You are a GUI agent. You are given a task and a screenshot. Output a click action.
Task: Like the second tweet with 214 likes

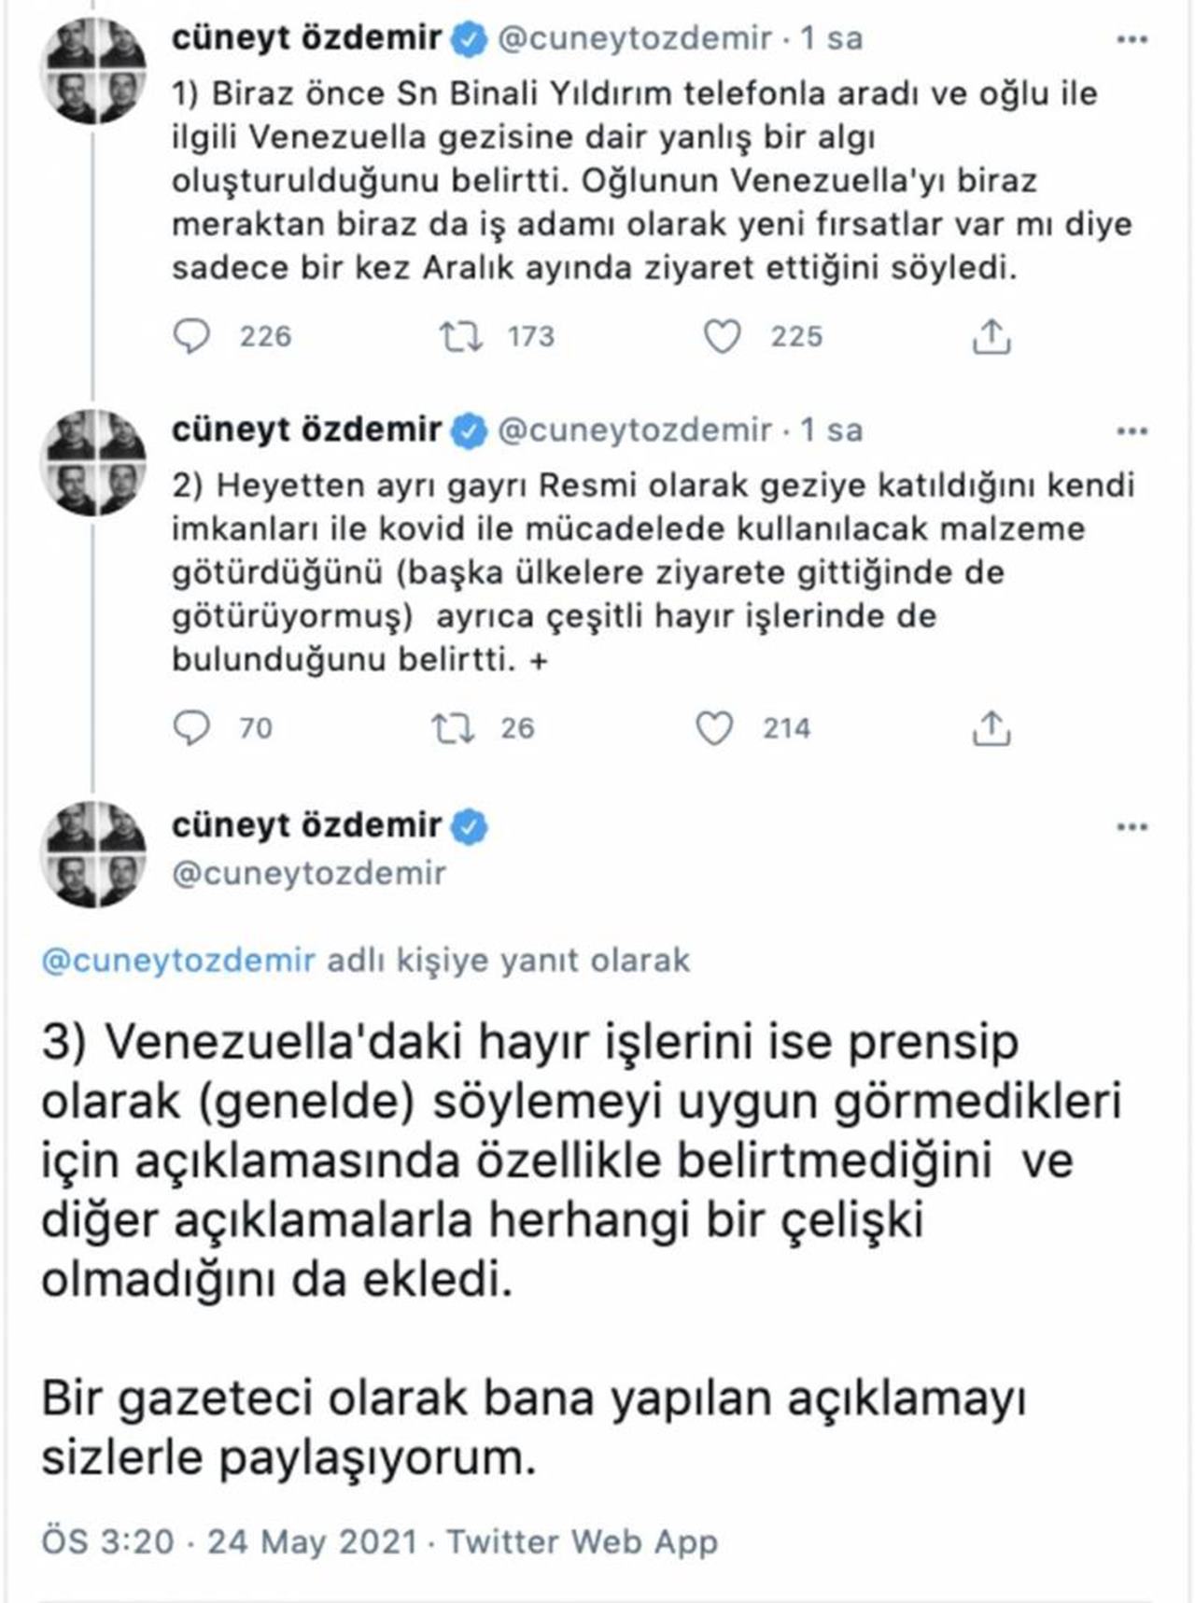(x=715, y=728)
